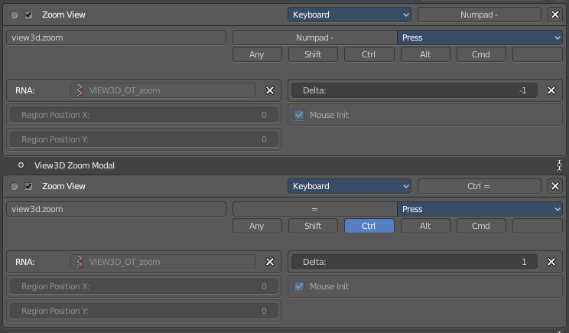
Task: Toggle Any modifier in Ctrl = entry
Action: [257, 226]
